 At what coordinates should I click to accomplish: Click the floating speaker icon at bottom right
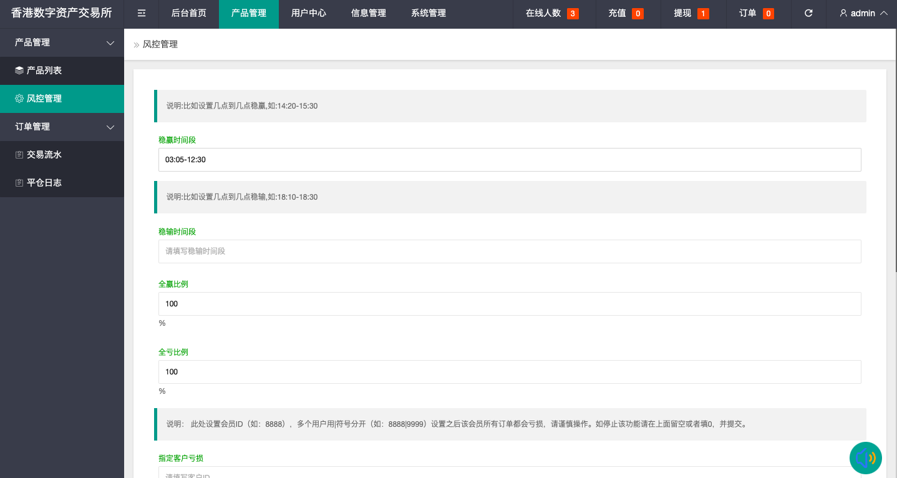tap(866, 457)
